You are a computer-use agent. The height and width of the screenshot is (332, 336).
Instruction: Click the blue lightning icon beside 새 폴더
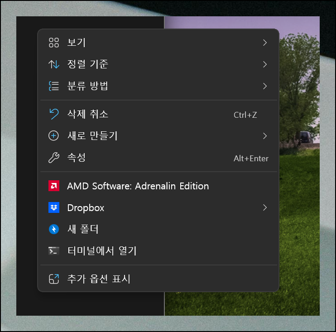tap(54, 229)
